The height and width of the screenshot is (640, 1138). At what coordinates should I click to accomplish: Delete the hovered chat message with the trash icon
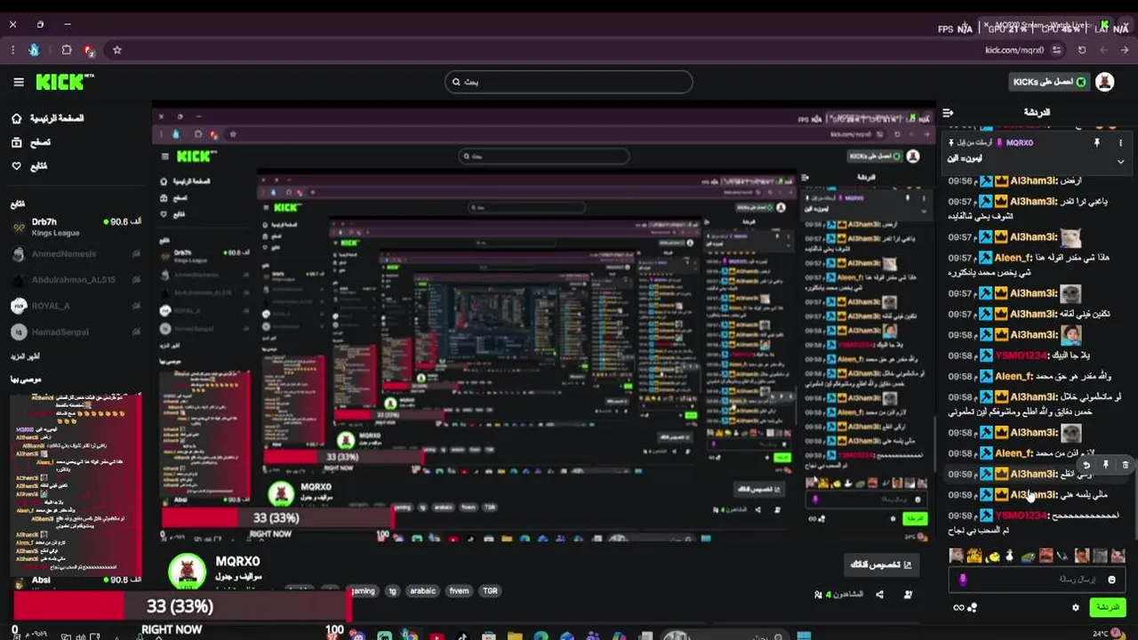(x=1125, y=465)
